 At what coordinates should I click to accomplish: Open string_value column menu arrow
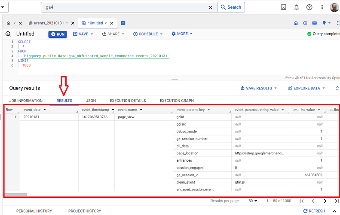[282, 110]
